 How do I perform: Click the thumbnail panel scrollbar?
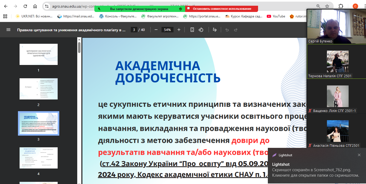[79, 48]
